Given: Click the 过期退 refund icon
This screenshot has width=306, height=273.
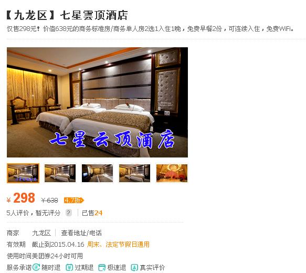Looking at the screenshot, I should [x=69, y=267].
